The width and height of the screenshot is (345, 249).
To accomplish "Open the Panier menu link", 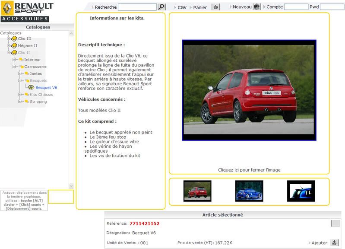I will pyautogui.click(x=200, y=7).
